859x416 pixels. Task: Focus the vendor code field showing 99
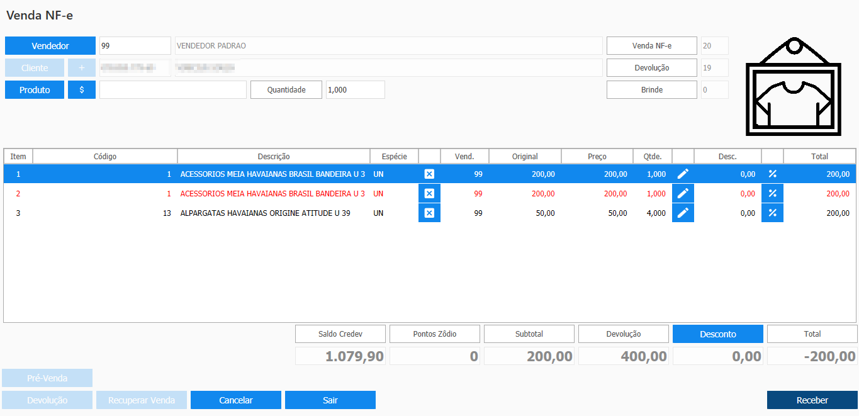135,46
